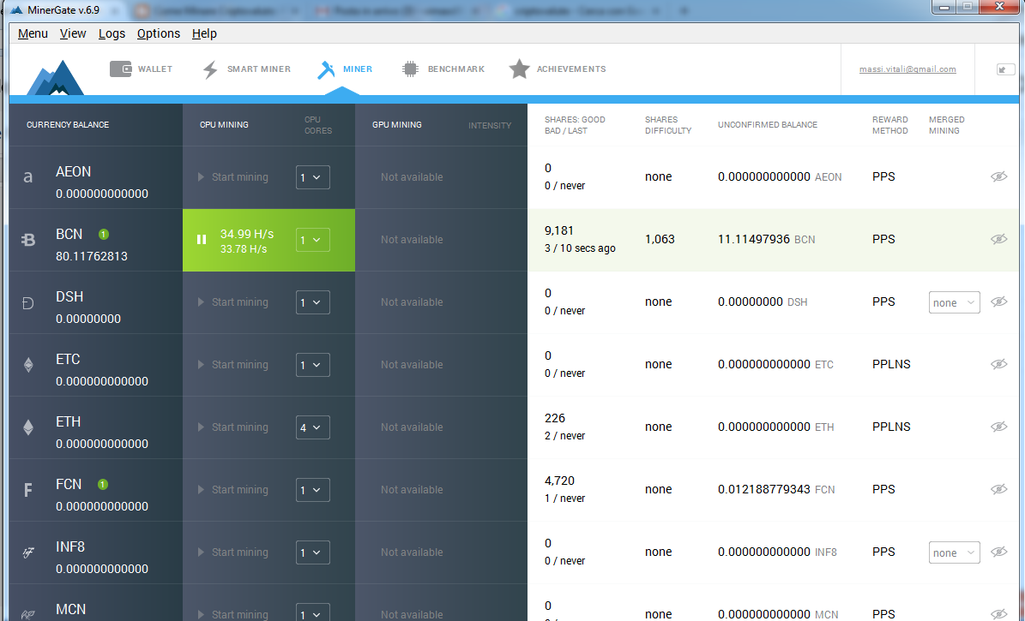The height and width of the screenshot is (621, 1025).
Task: Click the ETH diamond icon
Action: [x=28, y=427]
